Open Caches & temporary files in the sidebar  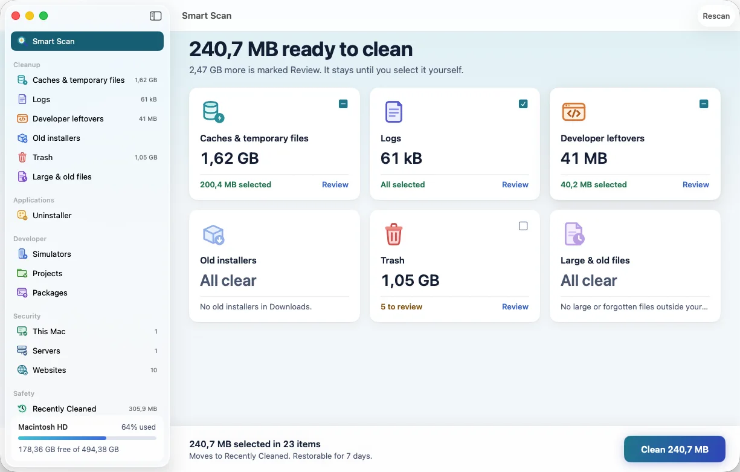(x=79, y=80)
